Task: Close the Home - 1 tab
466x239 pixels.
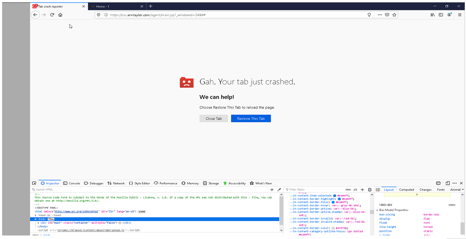Action: 142,6
